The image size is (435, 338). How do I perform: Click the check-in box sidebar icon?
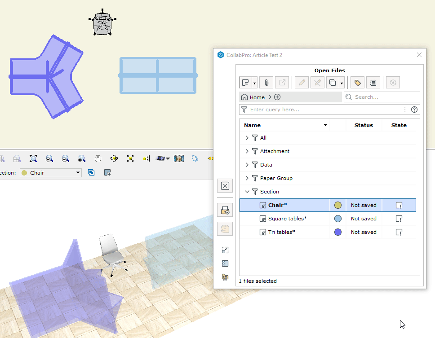pyautogui.click(x=225, y=210)
